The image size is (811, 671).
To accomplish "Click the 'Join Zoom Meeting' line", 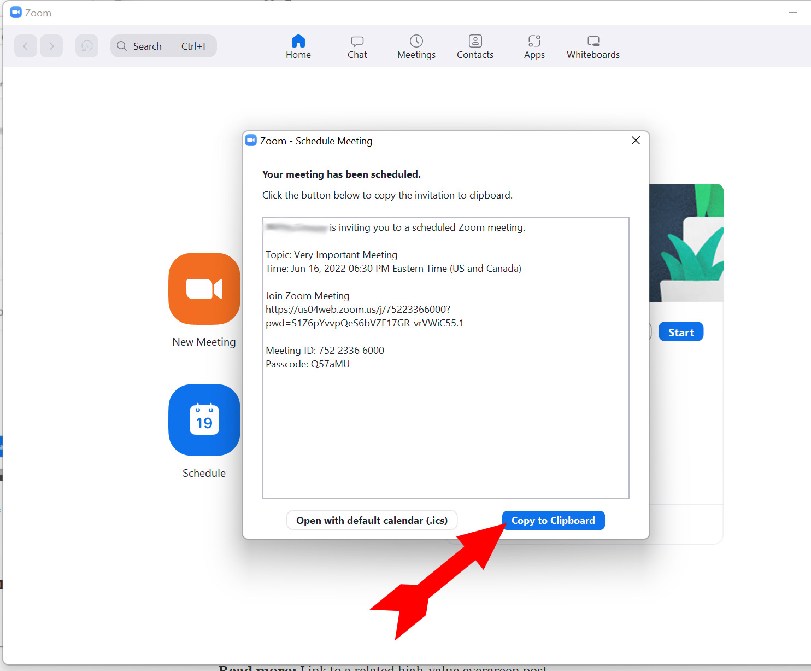I will 308,295.
